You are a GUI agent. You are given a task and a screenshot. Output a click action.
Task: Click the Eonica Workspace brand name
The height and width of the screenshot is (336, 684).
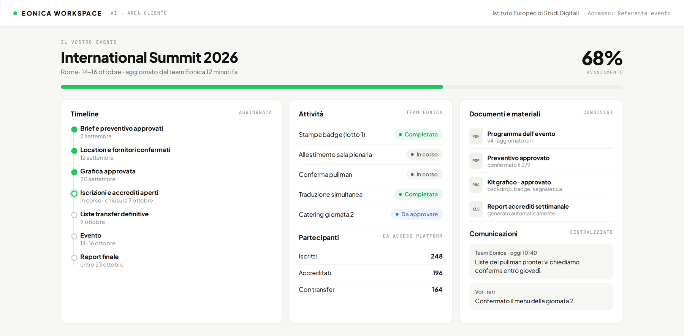[x=62, y=13]
